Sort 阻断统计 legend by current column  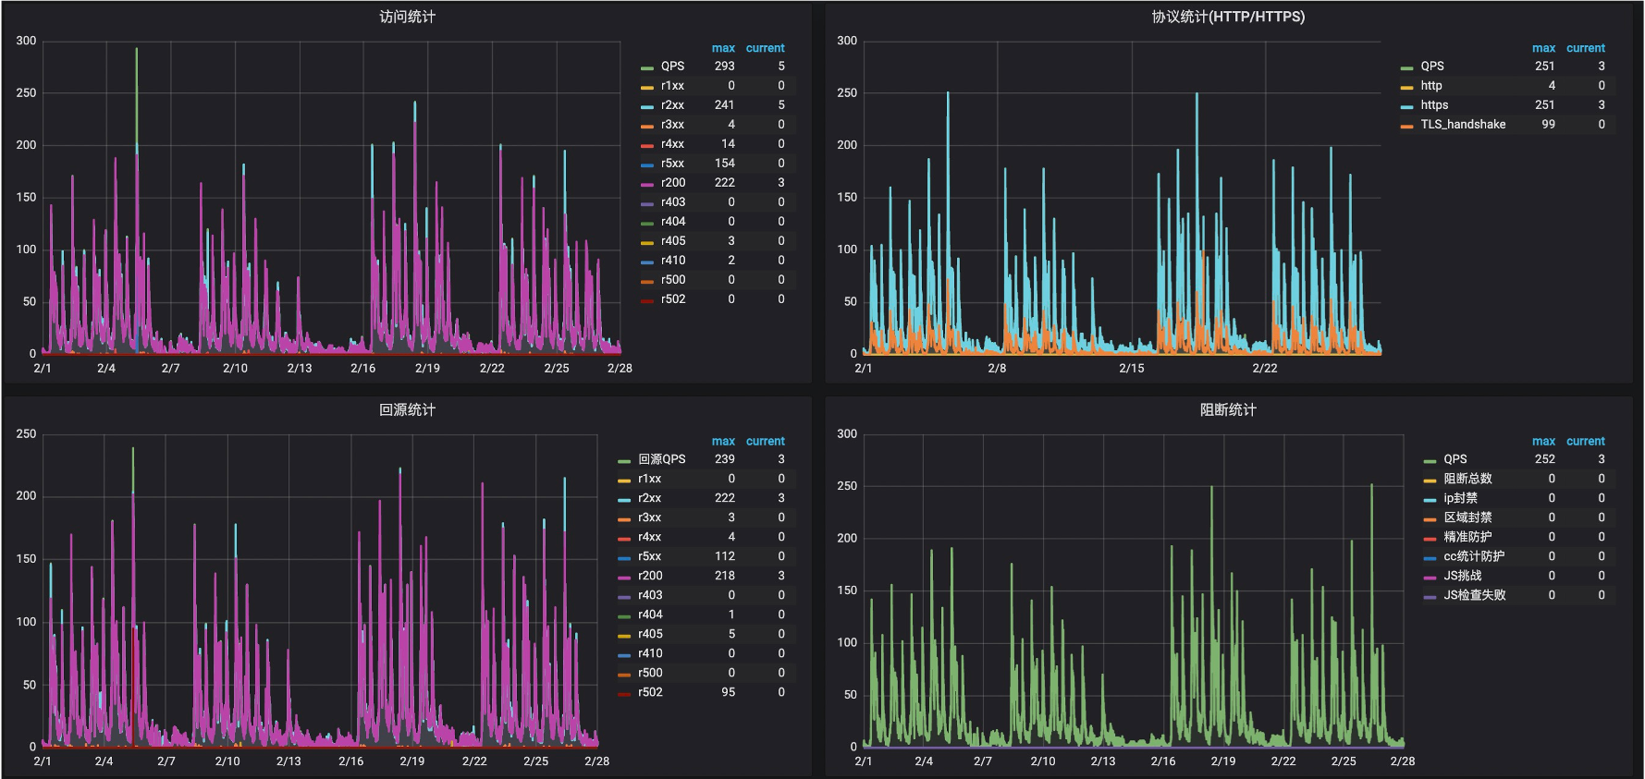[x=1585, y=442]
